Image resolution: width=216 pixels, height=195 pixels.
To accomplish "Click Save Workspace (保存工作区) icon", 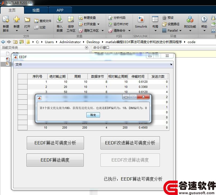I will (x=71, y=19).
